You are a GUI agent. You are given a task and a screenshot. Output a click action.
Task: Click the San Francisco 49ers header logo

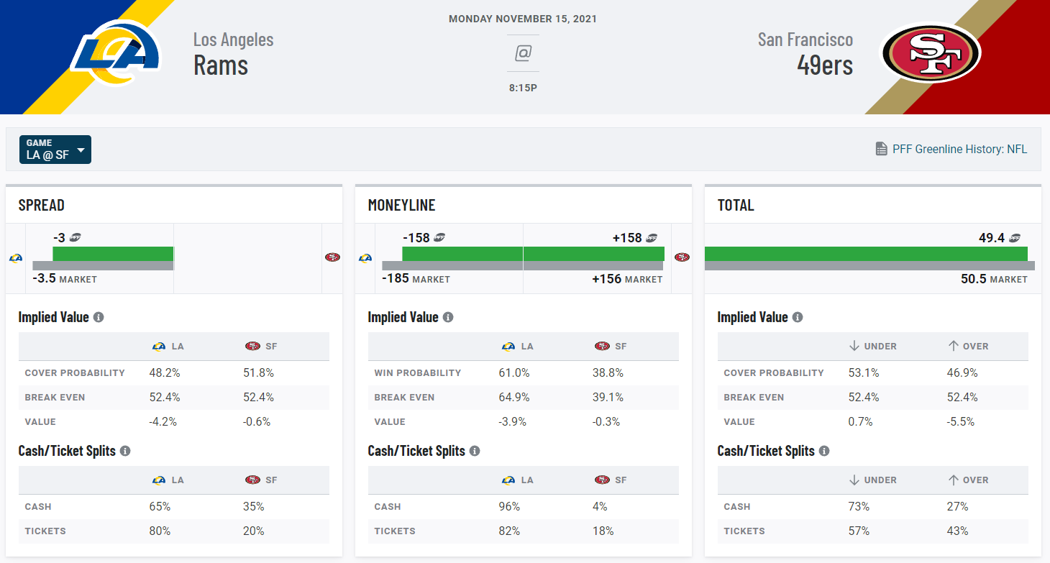coord(932,52)
